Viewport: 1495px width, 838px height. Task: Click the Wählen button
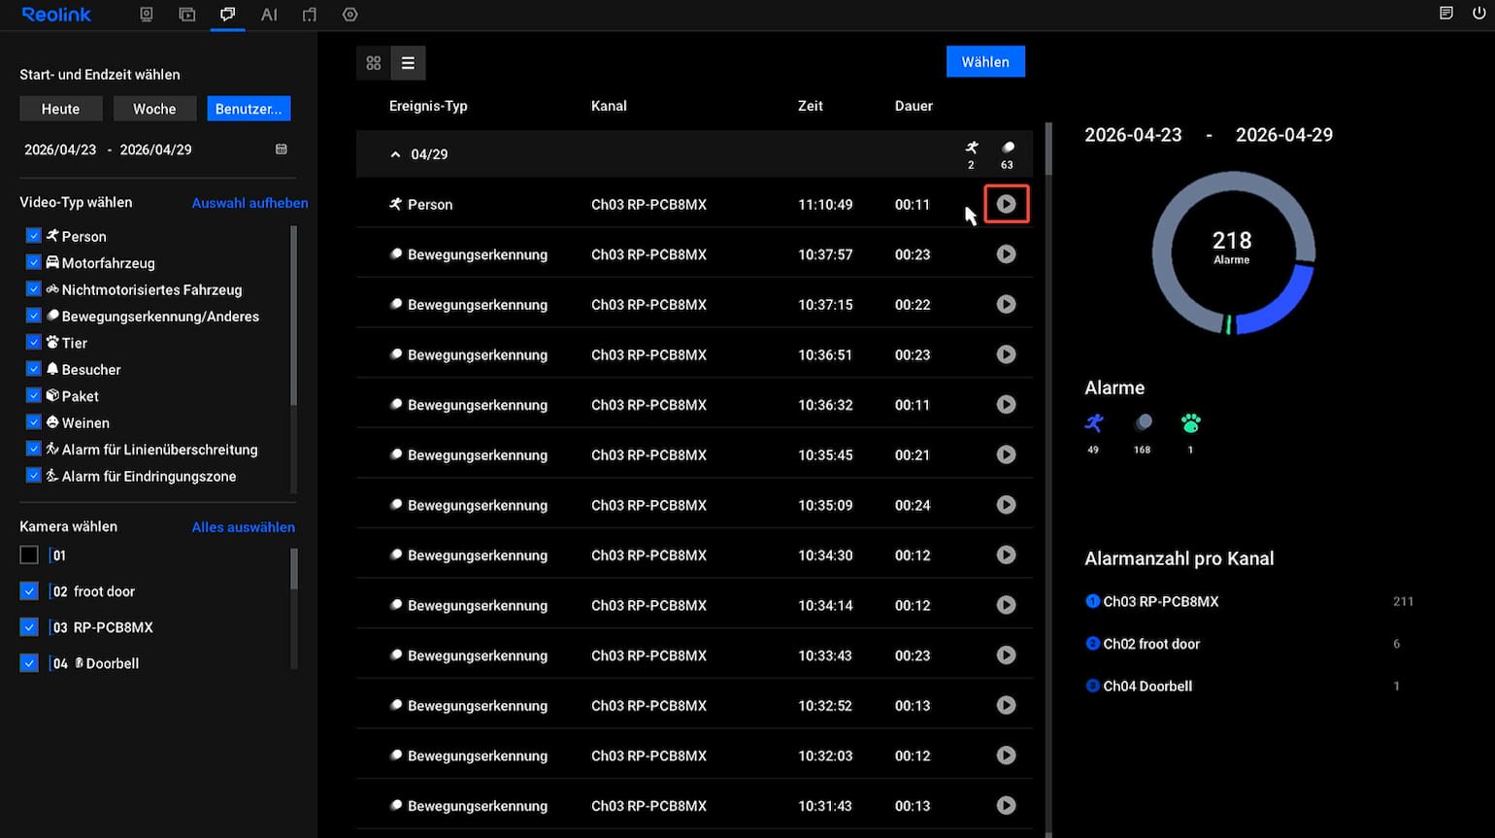[985, 62]
